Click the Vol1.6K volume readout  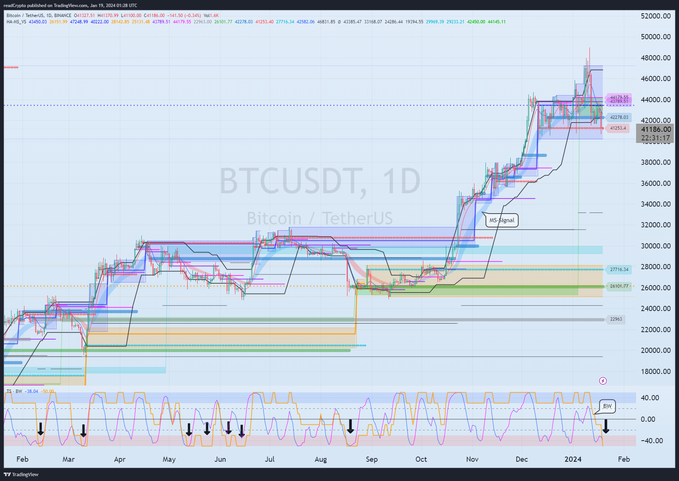pos(211,16)
